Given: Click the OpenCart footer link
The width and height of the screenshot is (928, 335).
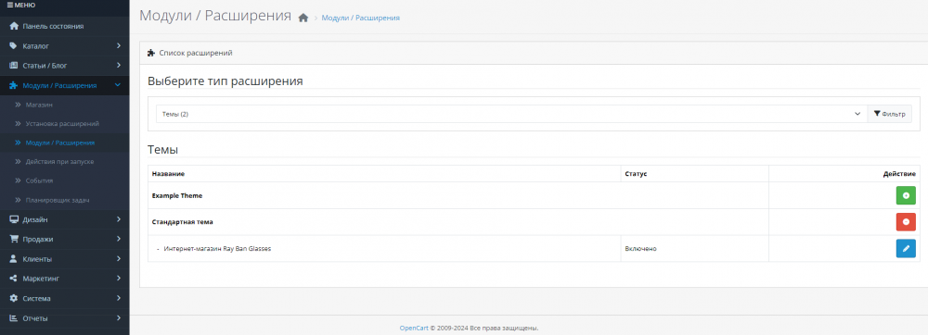Looking at the screenshot, I should [414, 328].
